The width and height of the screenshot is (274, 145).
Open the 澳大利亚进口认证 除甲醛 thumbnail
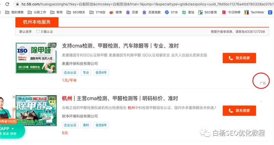(x=36, y=110)
